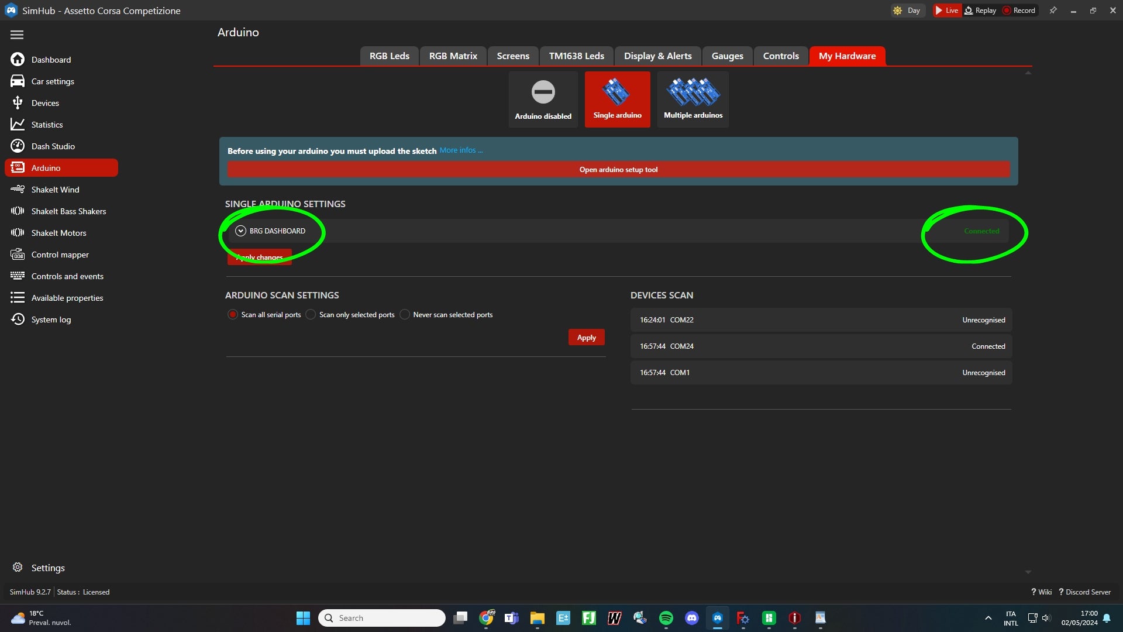Open Discord from the taskbar

[692, 618]
